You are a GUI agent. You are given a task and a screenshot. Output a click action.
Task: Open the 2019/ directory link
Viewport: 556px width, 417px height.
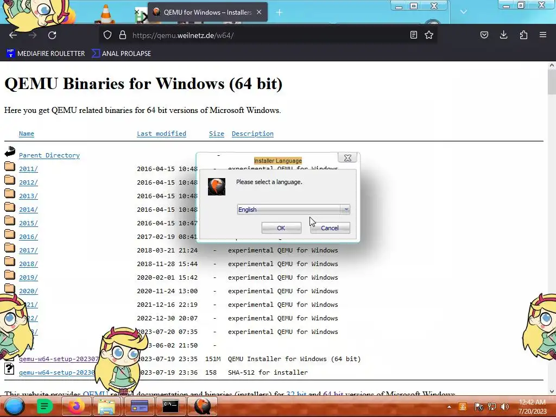coord(28,277)
